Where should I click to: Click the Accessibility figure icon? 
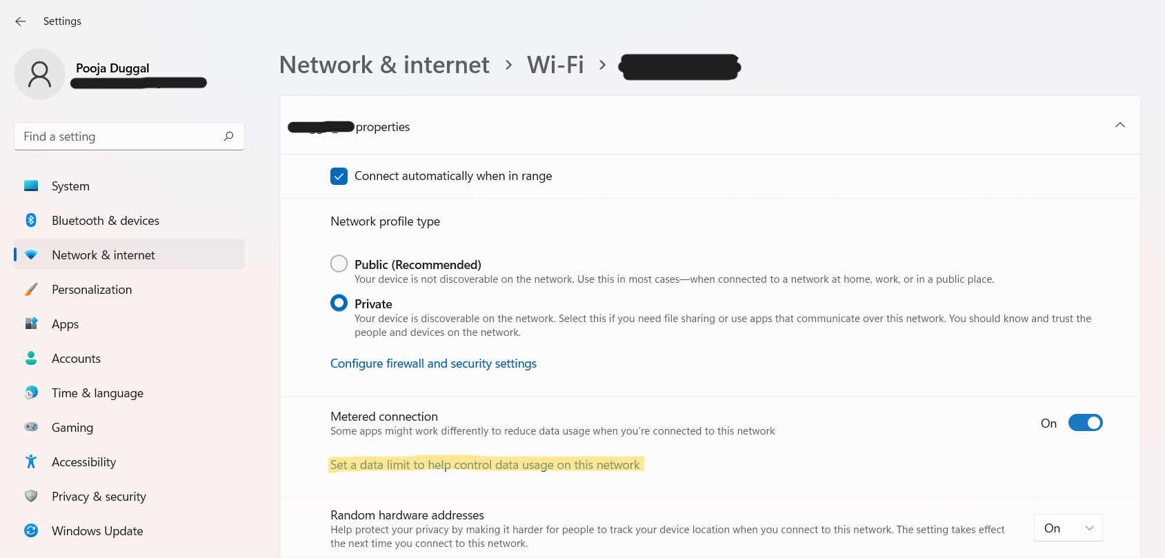tap(31, 462)
